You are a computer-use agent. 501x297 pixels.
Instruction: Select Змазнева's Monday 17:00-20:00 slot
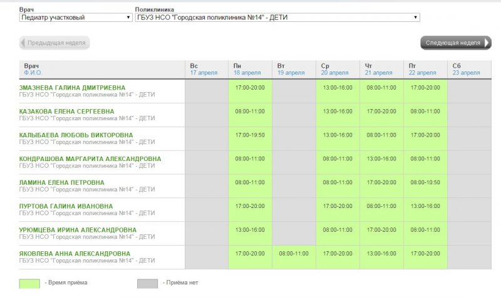coord(250,91)
